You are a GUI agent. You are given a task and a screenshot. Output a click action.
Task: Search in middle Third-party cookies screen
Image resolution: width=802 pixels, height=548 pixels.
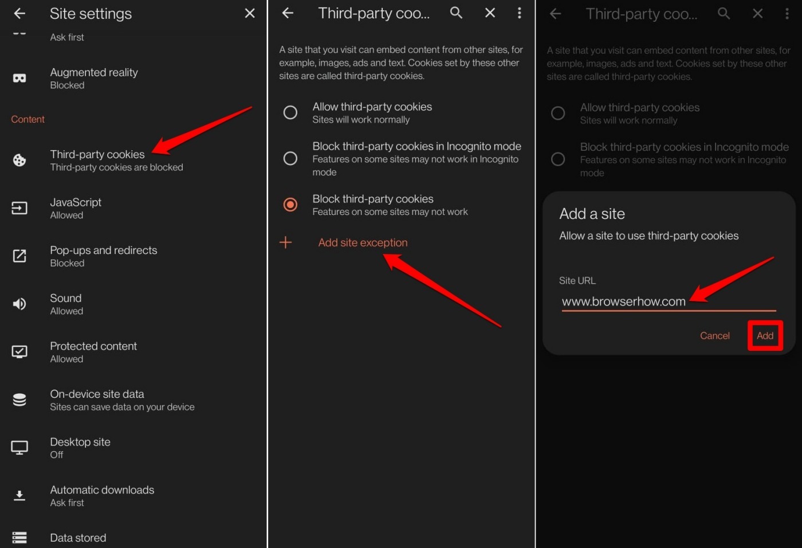(456, 13)
